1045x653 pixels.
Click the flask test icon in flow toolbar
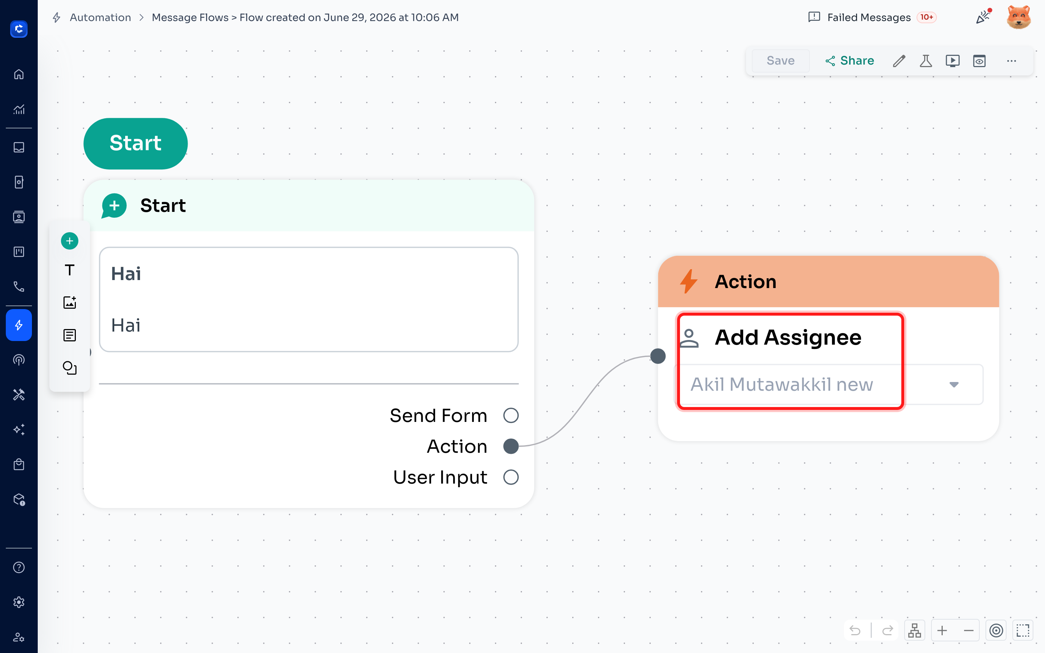[x=926, y=61]
